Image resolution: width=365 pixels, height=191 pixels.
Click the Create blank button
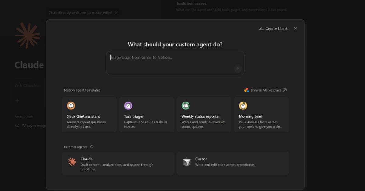pyautogui.click(x=273, y=28)
